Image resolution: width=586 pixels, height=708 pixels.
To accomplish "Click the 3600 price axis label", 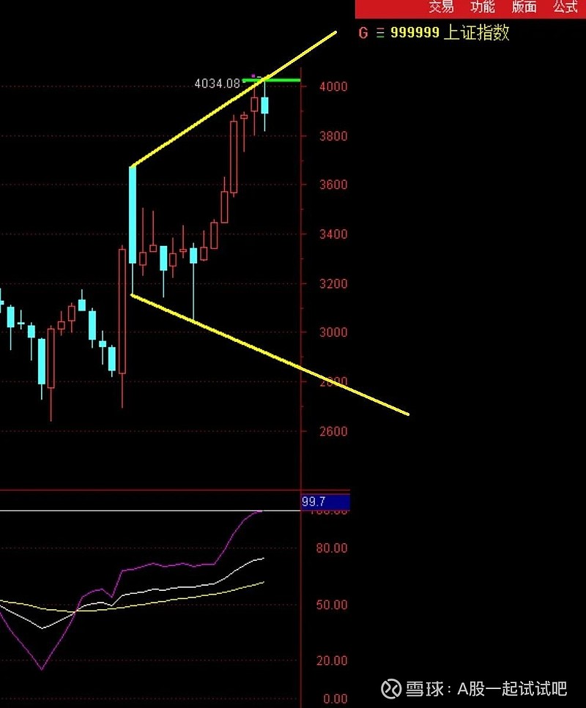I will [x=333, y=185].
